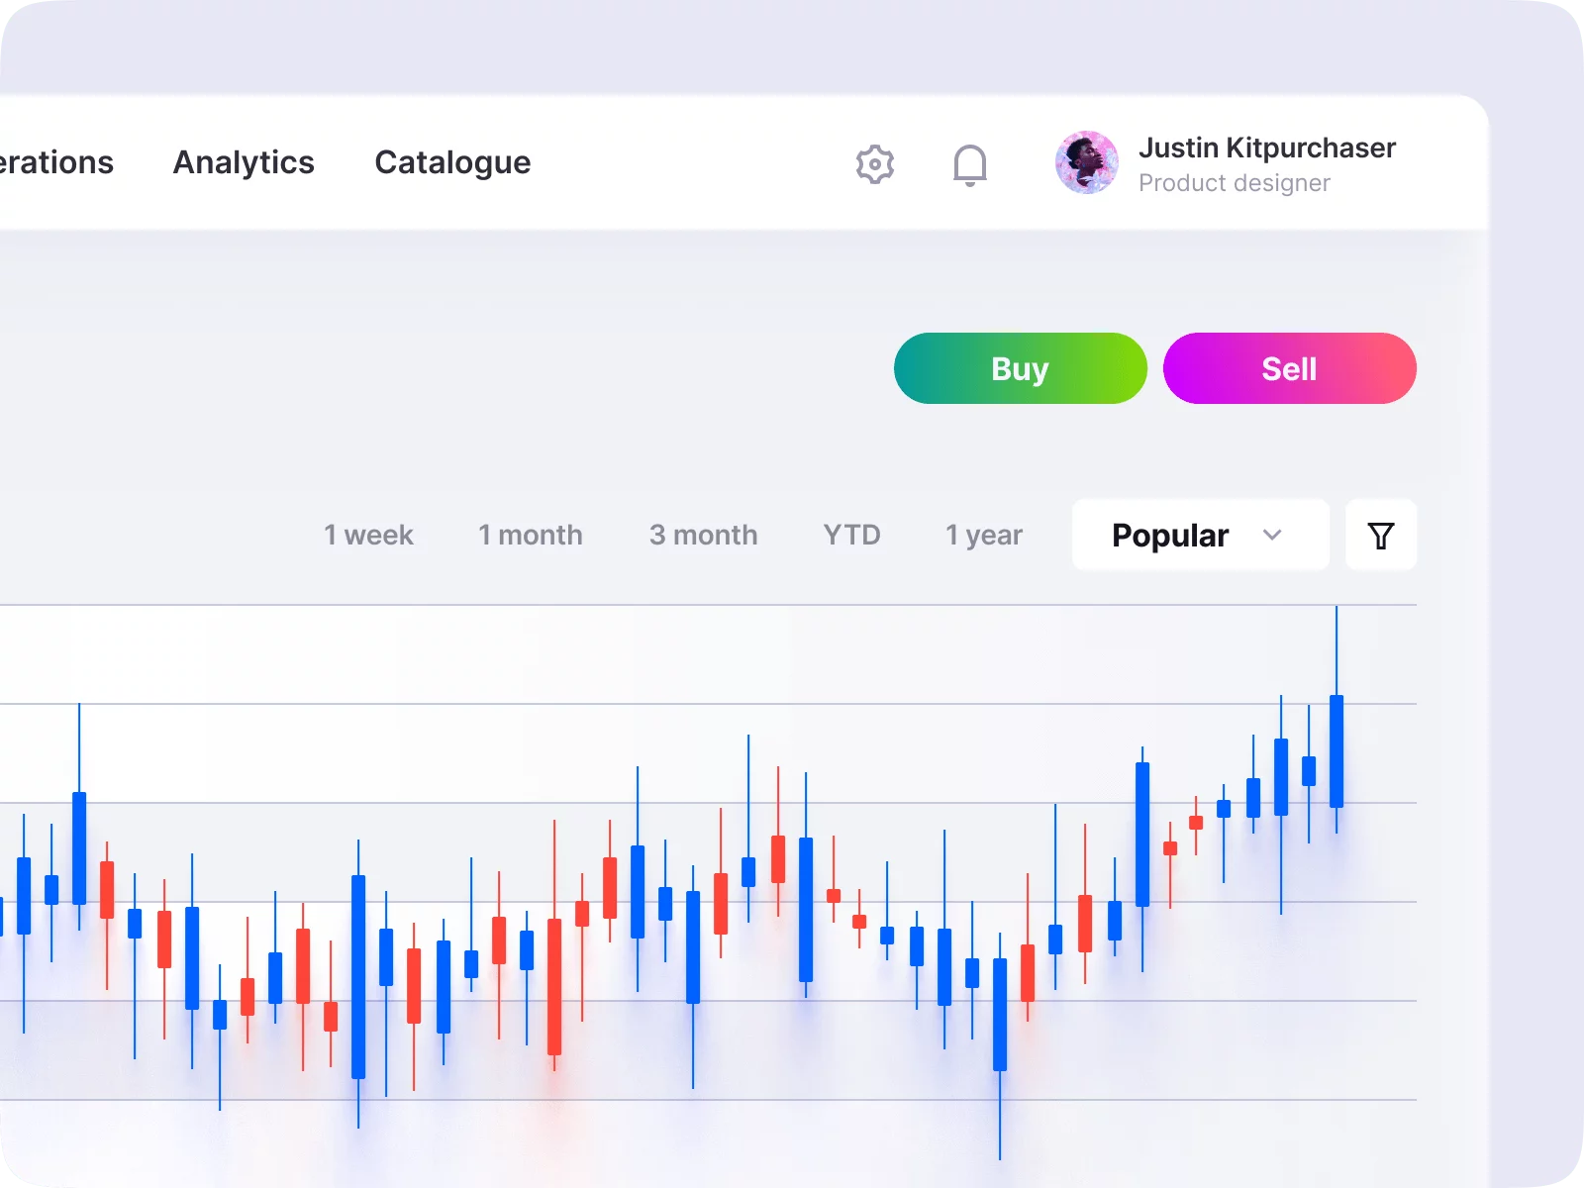Screen dimensions: 1584x1188
Task: Open the Catalogue section
Action: pos(451,162)
